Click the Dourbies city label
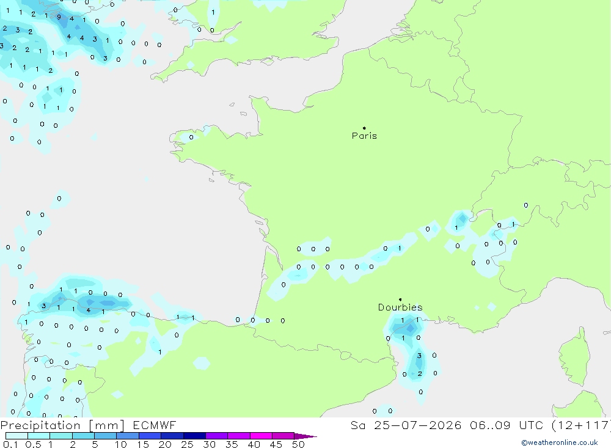The width and height of the screenshot is (611, 448). pos(400,307)
